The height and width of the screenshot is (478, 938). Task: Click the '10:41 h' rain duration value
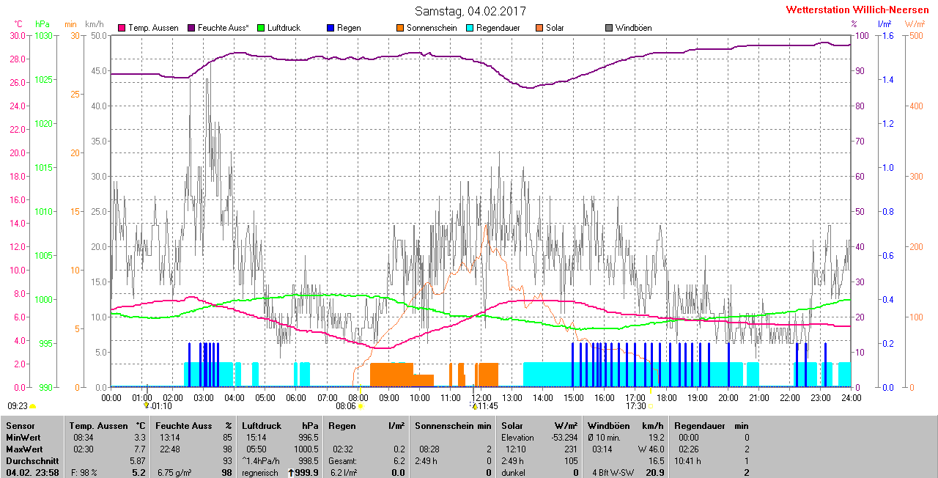point(688,460)
